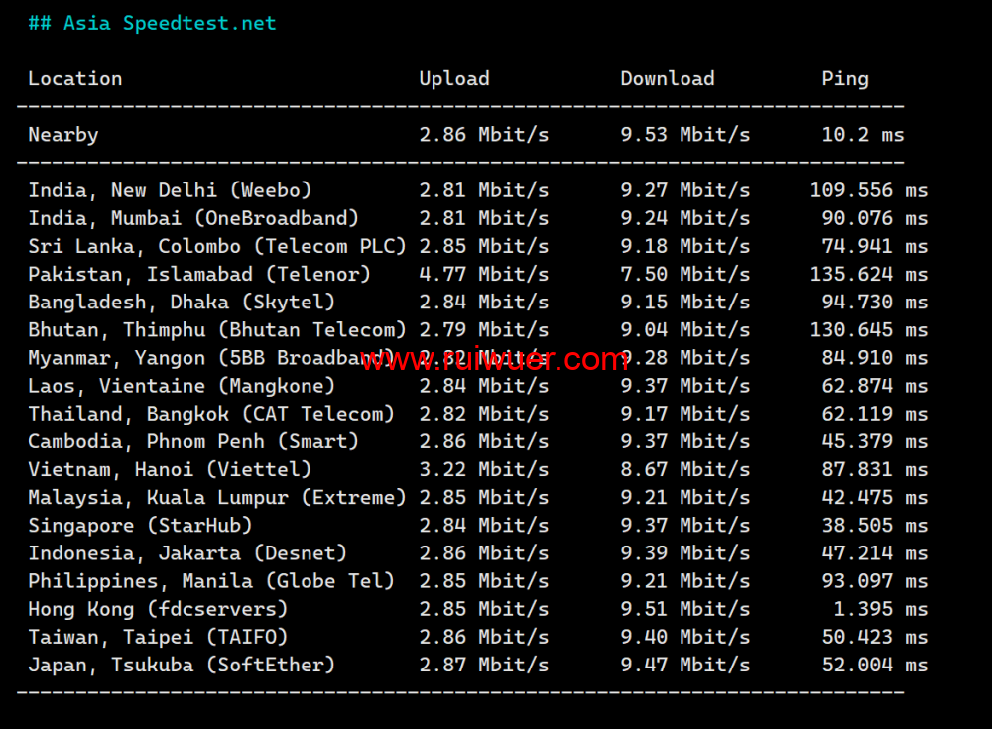The height and width of the screenshot is (729, 992).
Task: Select the Upload column header
Action: (454, 79)
